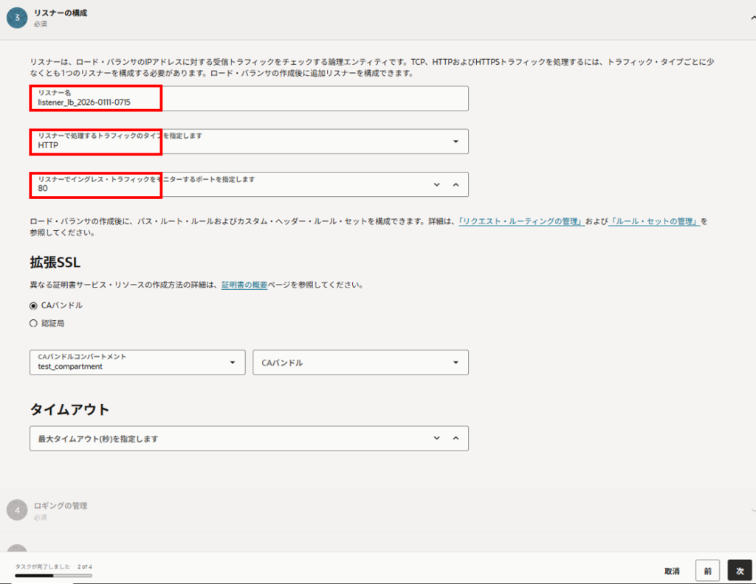The height and width of the screenshot is (584, 756).
Task: Increase the max timeout with up arrow
Action: [456, 438]
